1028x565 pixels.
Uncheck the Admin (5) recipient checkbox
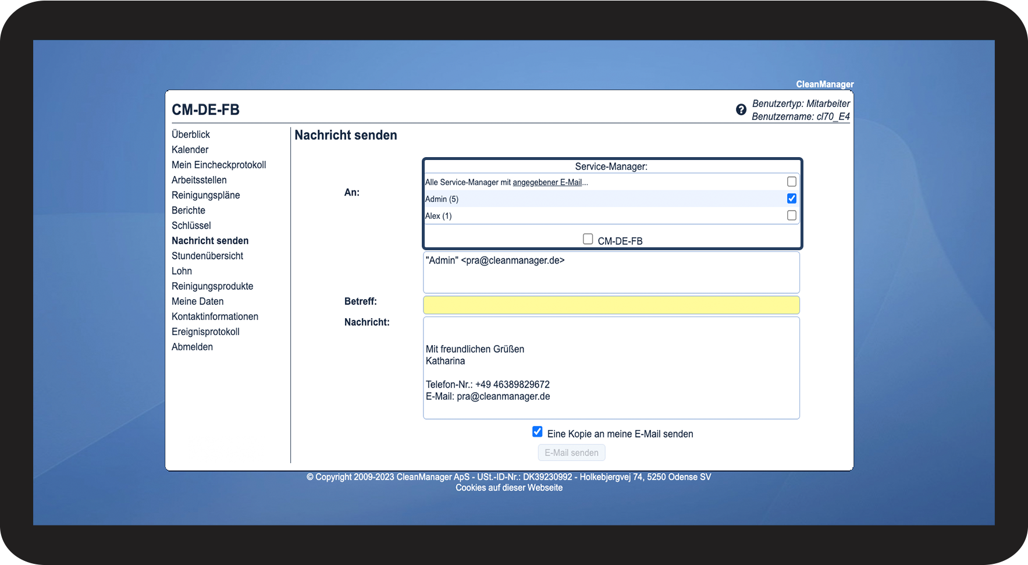click(x=791, y=198)
